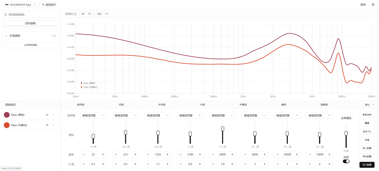Decrease Q value 3 with minus
379x171 pixels.
click(277, 164)
